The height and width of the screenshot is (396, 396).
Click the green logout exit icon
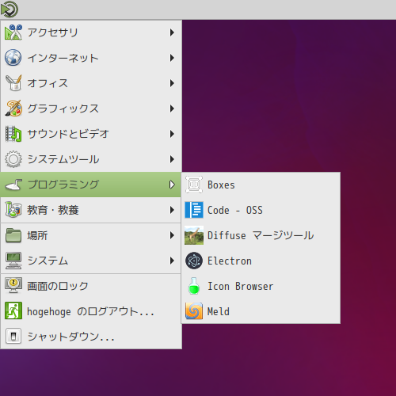tap(13, 310)
